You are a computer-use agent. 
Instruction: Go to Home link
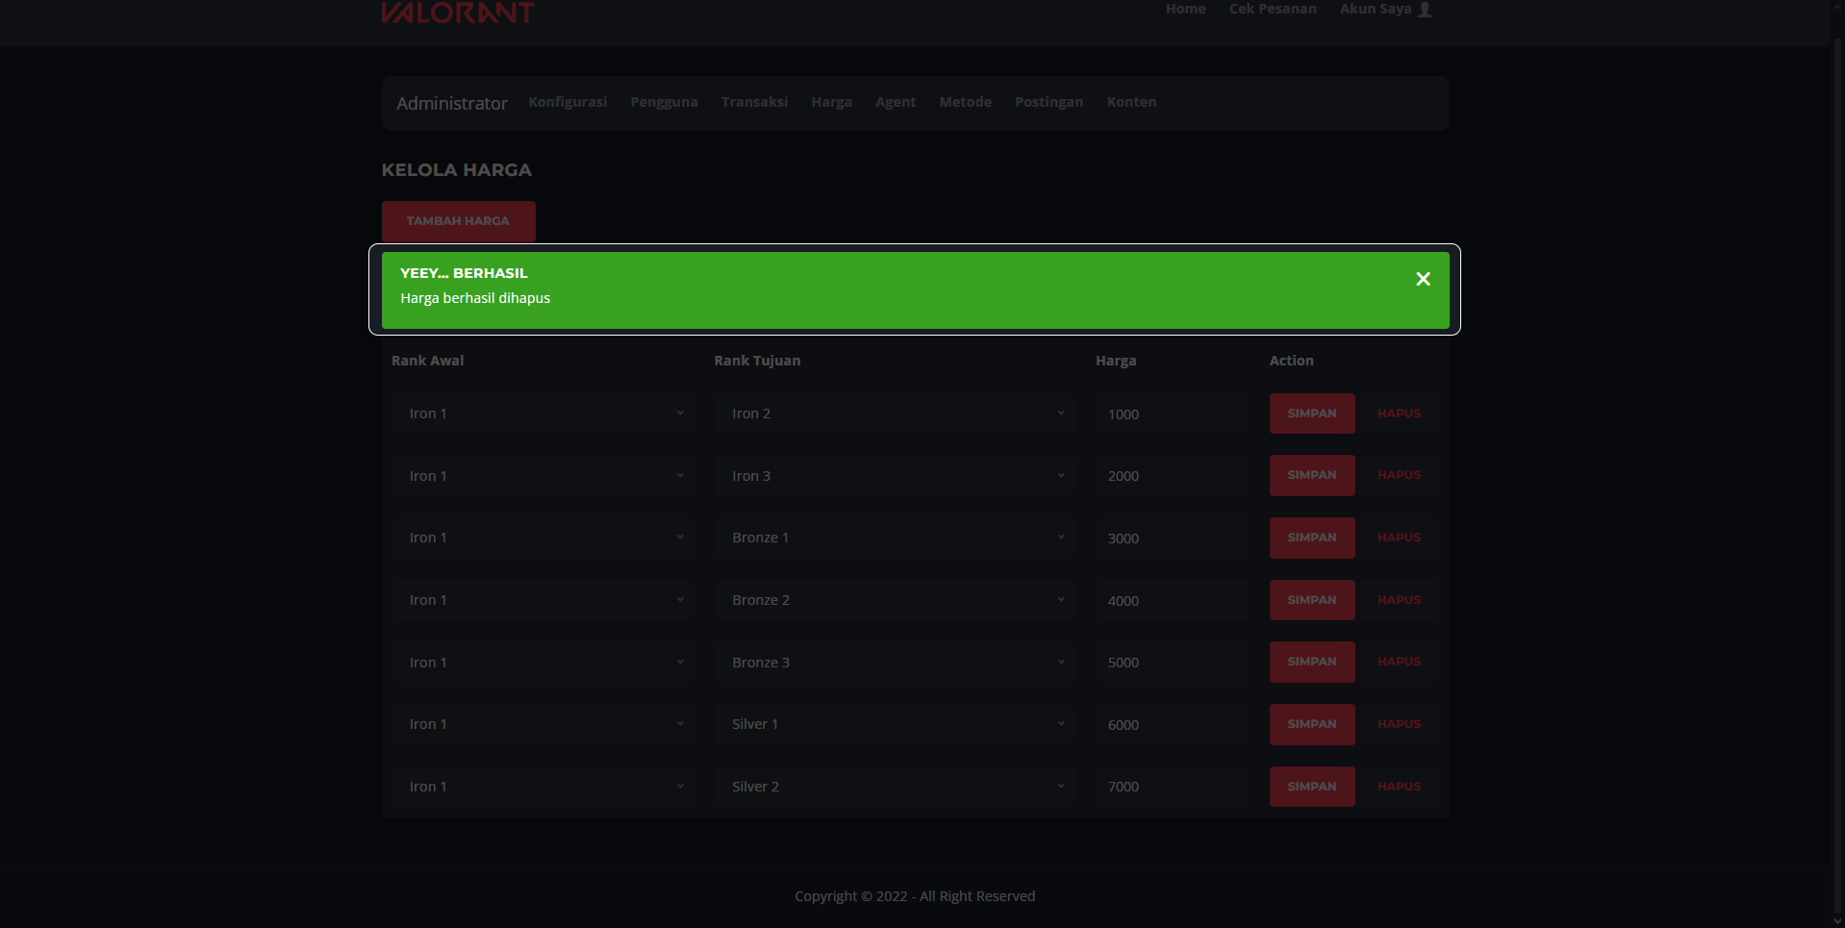[1185, 9]
